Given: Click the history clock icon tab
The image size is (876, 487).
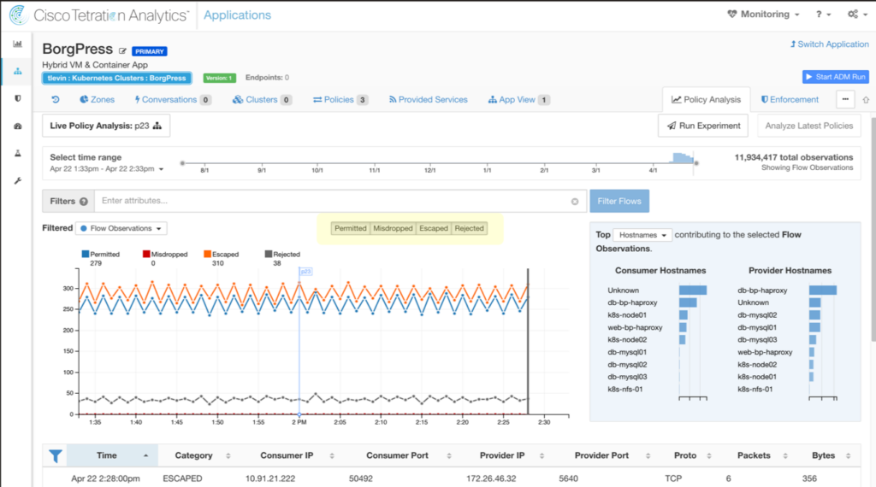Looking at the screenshot, I should point(56,99).
